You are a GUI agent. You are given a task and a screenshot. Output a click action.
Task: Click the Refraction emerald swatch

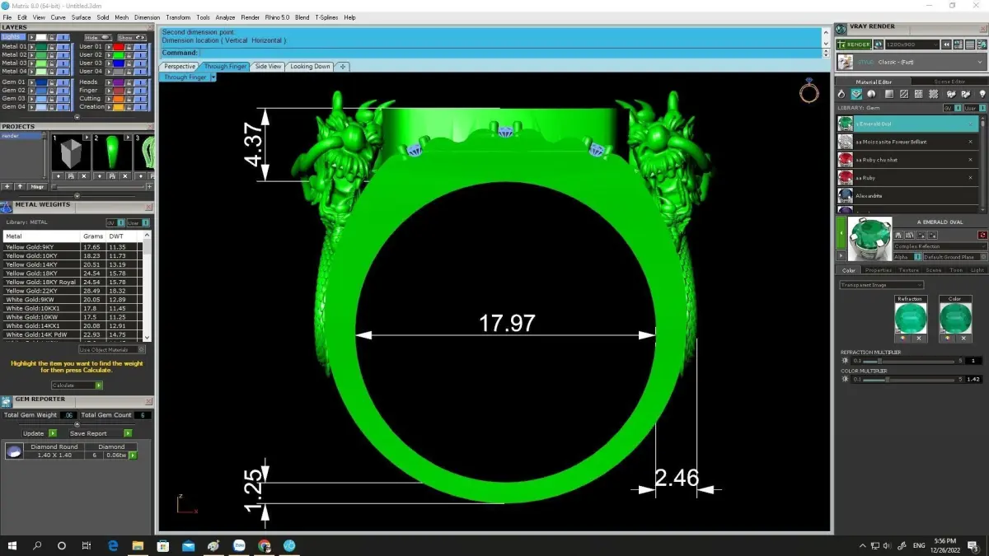coord(910,318)
